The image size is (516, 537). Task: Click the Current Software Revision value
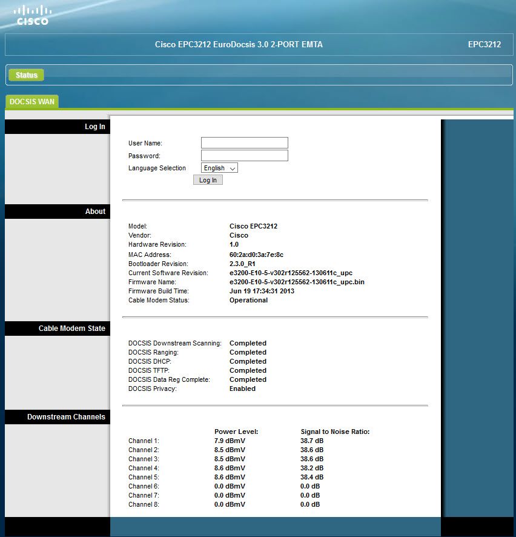(x=291, y=273)
